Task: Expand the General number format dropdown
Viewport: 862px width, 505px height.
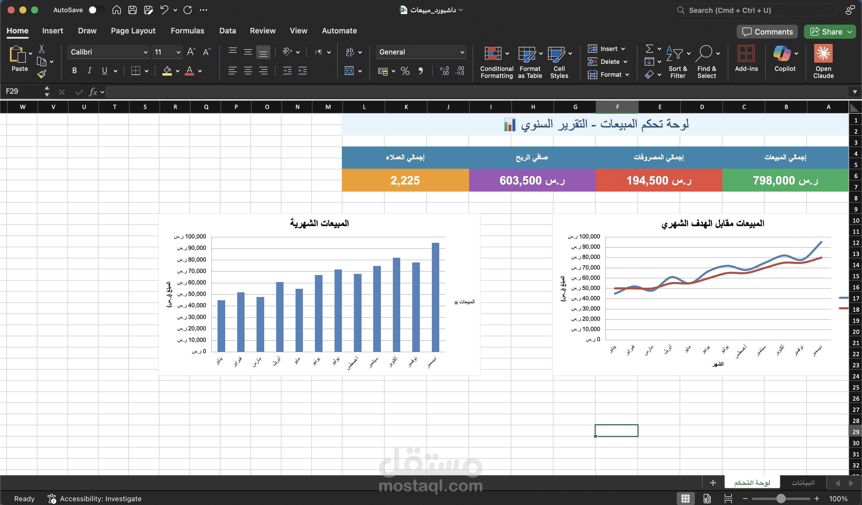Action: tap(462, 52)
